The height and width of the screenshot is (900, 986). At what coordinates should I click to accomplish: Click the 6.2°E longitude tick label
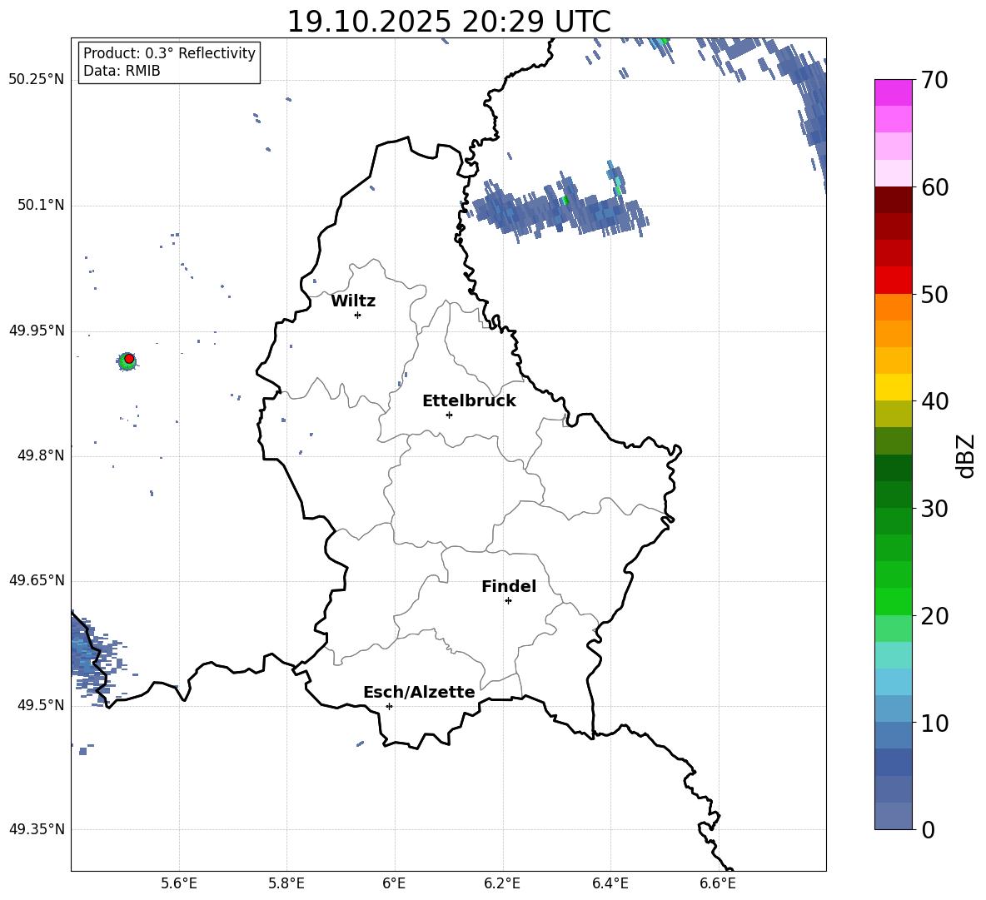(x=502, y=883)
